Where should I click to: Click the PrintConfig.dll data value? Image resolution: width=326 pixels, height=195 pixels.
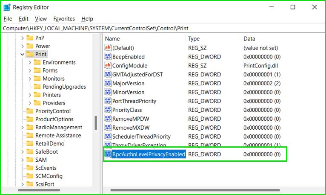point(261,65)
